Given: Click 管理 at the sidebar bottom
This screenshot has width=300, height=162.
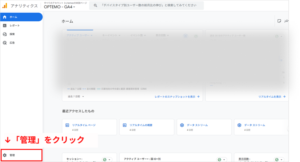Looking at the screenshot, I should pyautogui.click(x=21, y=155).
